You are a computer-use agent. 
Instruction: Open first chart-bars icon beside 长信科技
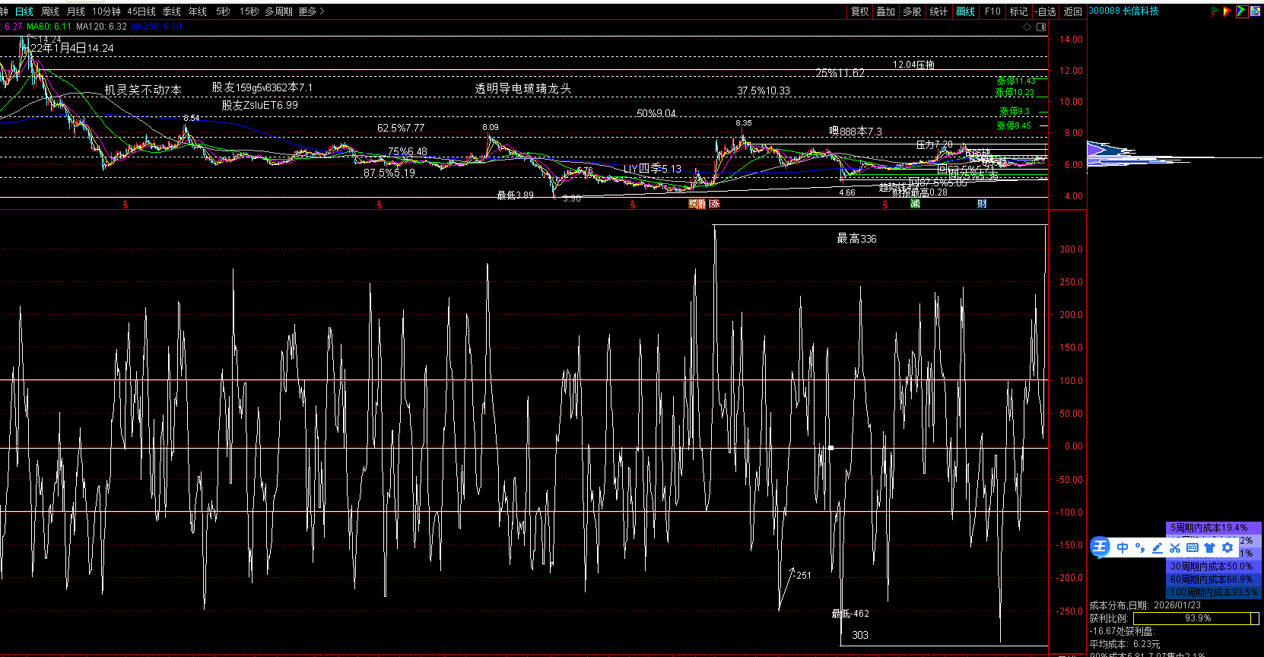point(1215,11)
